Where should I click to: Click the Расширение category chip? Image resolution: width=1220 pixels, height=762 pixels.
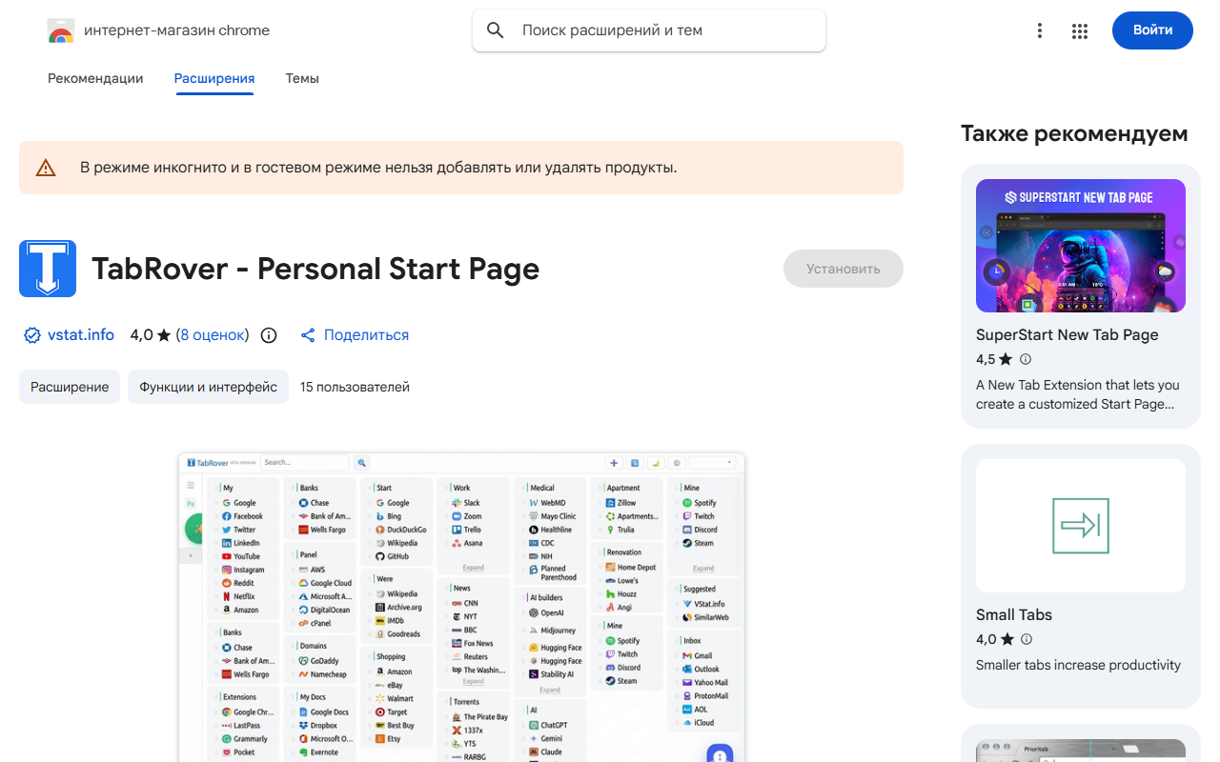coord(70,387)
